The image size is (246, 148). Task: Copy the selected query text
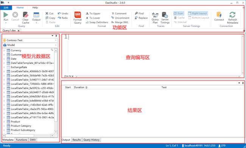pyautogui.click(x=50, y=18)
